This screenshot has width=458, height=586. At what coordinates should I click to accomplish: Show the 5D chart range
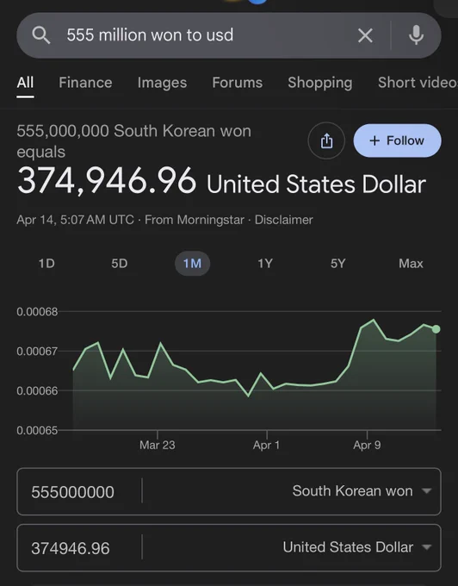point(120,264)
